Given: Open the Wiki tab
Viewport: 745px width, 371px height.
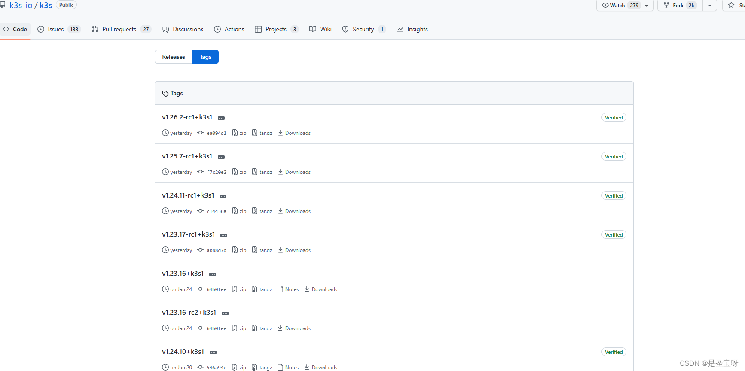Looking at the screenshot, I should 321,29.
